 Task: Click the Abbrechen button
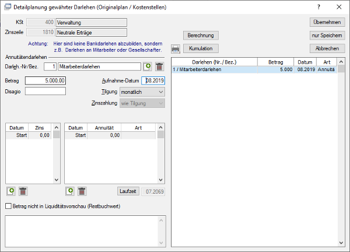point(327,48)
